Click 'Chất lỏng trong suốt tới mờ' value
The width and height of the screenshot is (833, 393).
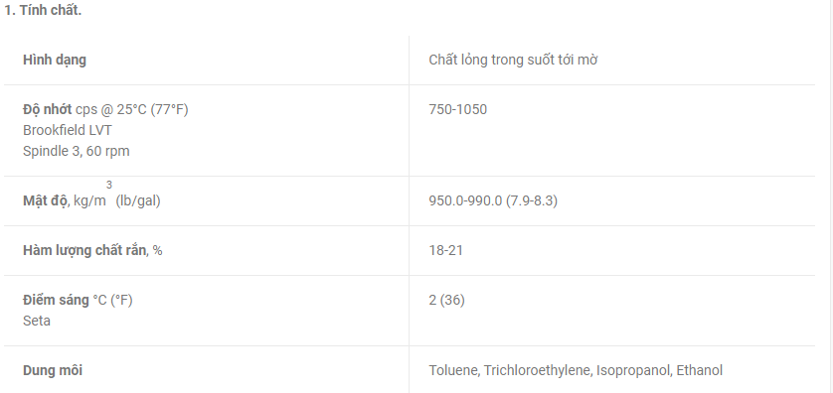click(513, 60)
